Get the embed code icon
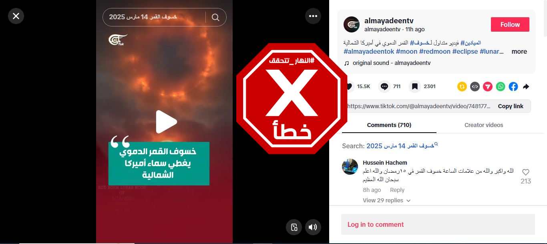This screenshot has height=244, width=547. (x=475, y=87)
